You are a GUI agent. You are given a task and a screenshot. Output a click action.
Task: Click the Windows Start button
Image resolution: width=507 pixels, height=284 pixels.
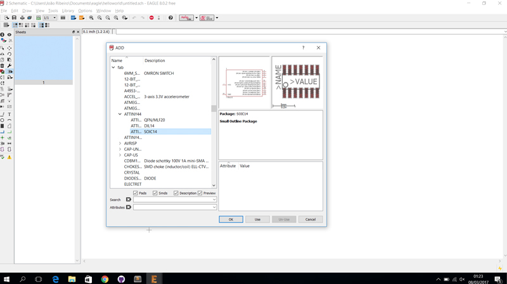pyautogui.click(x=6, y=279)
